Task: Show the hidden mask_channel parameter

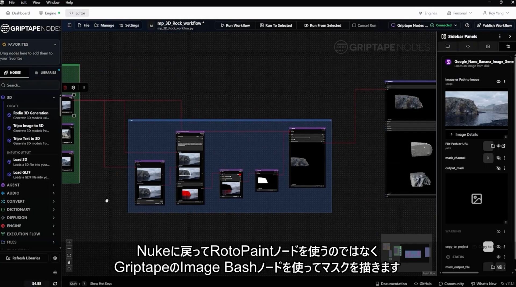Action: click(x=499, y=158)
